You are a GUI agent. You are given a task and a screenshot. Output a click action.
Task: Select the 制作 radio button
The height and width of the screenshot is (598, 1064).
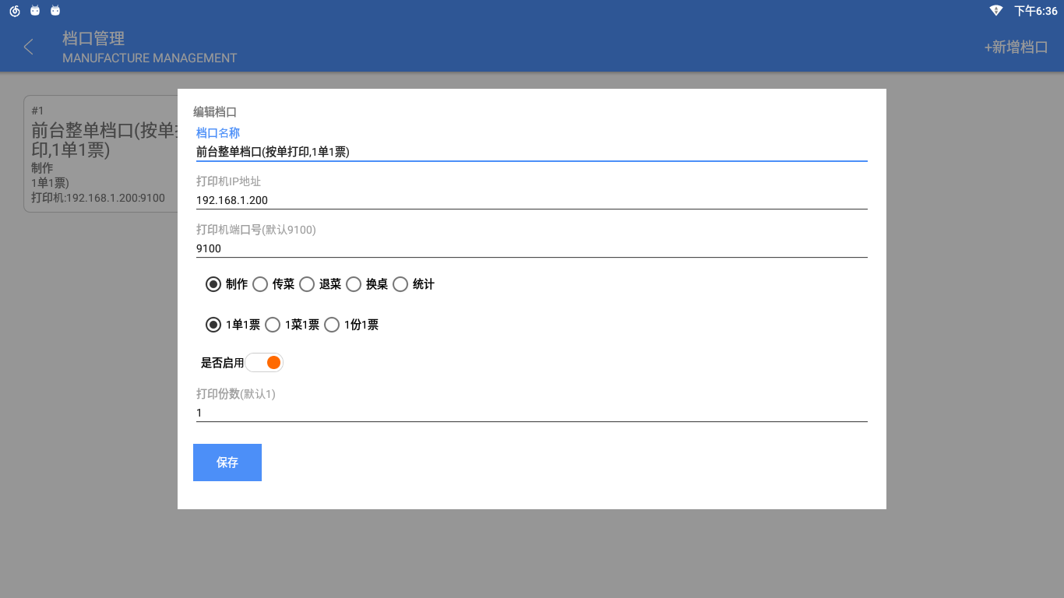pyautogui.click(x=213, y=284)
